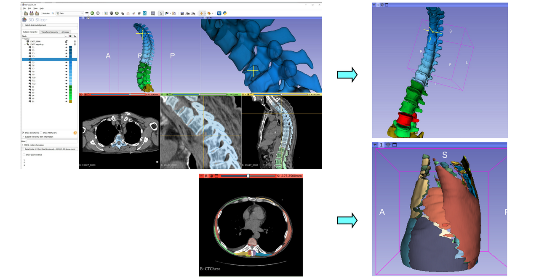Open the Edit menu

point(29,8)
